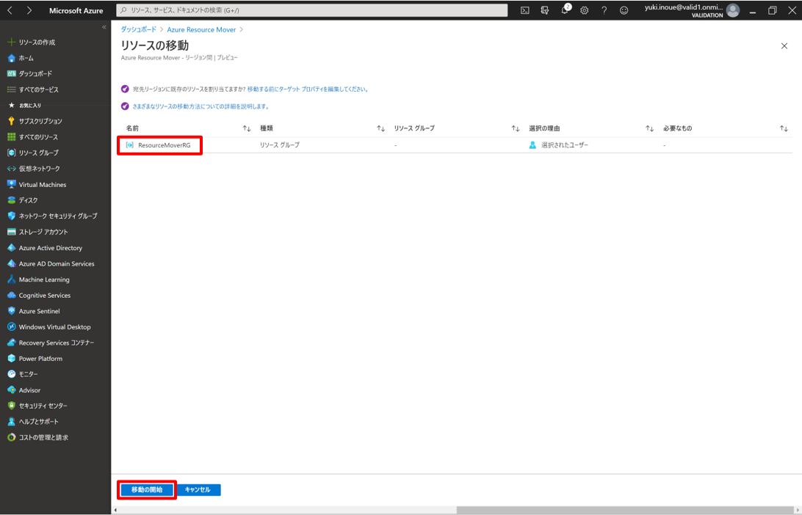Open portal settings gear icon
The width and height of the screenshot is (802, 515).
tap(584, 10)
